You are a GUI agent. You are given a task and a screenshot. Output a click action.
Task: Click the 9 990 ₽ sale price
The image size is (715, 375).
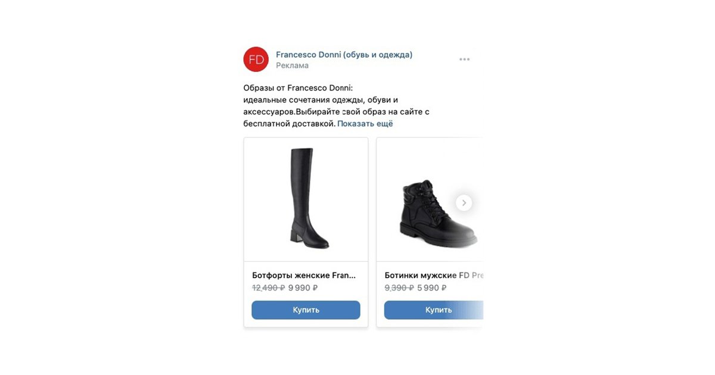tap(303, 288)
